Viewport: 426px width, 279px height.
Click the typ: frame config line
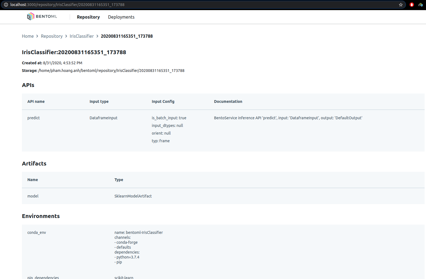point(161,141)
